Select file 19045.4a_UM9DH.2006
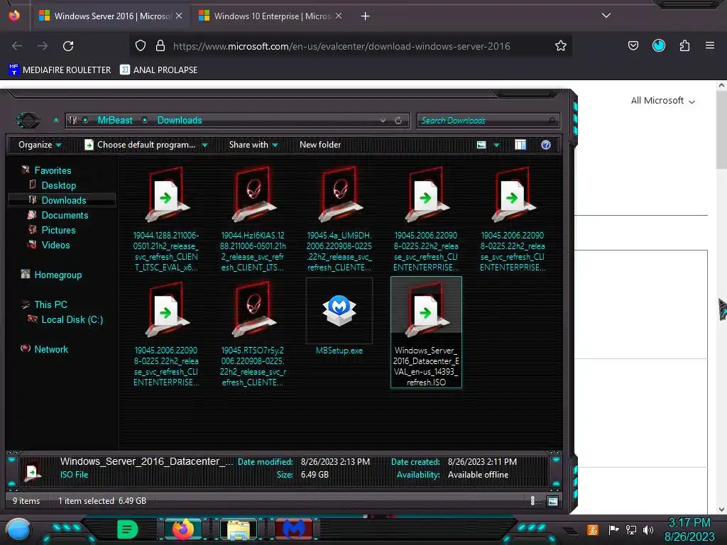Viewport: 727px width, 545px height. point(339,219)
